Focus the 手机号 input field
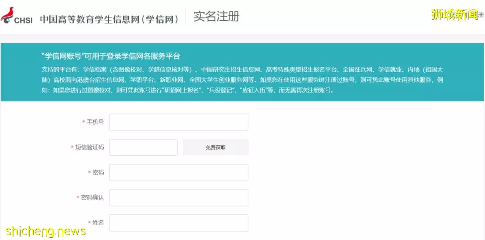Image resolution: width=485 pixels, height=240 pixels. click(x=178, y=122)
